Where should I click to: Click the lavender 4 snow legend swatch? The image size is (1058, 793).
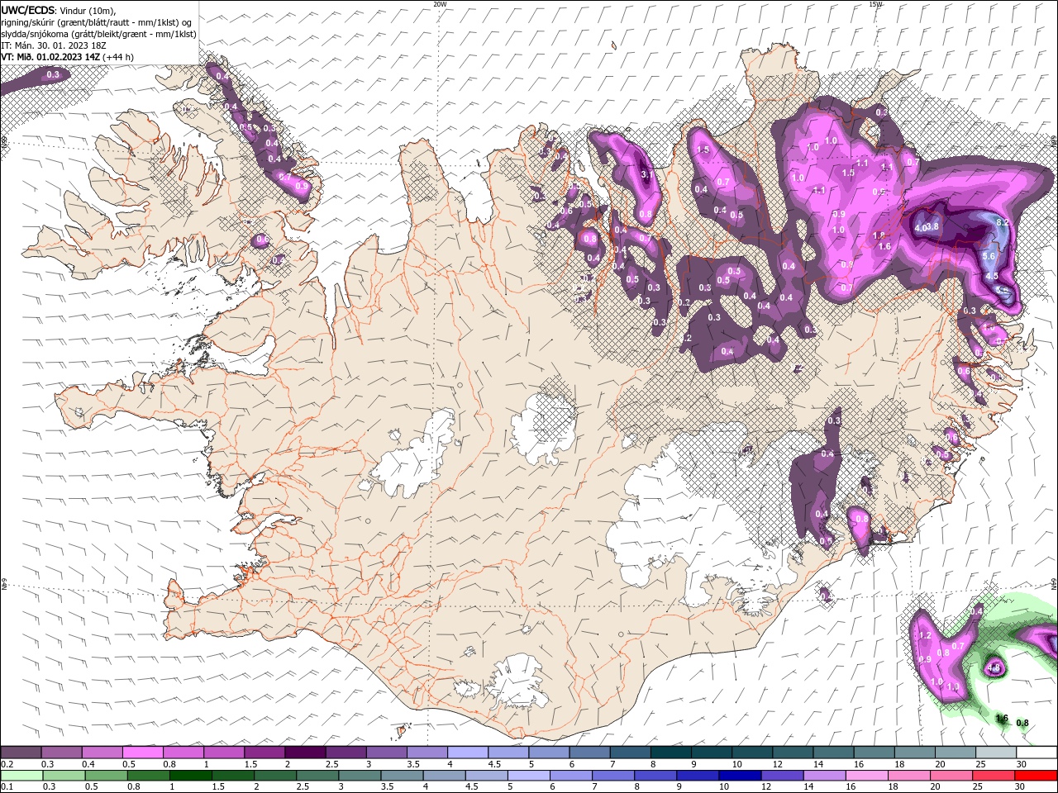[x=468, y=753]
